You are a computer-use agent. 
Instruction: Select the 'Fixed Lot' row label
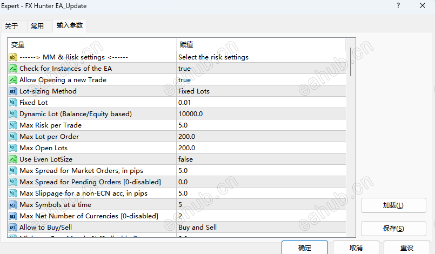(34, 103)
